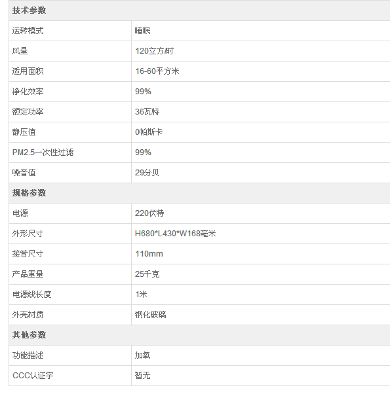Viewport: 390px width, 394px height.
Task: Select the 16-60平方米 value
Action: pyautogui.click(x=157, y=71)
